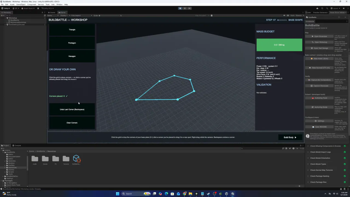Open the GameObject menu
Viewport: 350px width, 197px height.
(21, 4)
